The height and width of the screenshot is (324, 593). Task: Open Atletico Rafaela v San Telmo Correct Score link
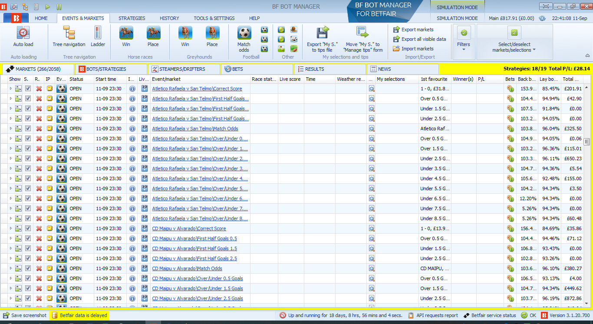[x=197, y=89]
